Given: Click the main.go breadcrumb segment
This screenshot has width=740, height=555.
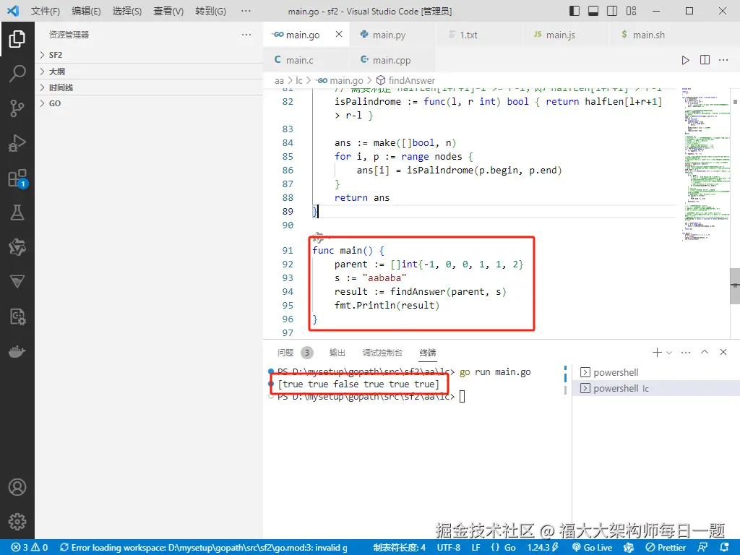Looking at the screenshot, I should [340, 81].
